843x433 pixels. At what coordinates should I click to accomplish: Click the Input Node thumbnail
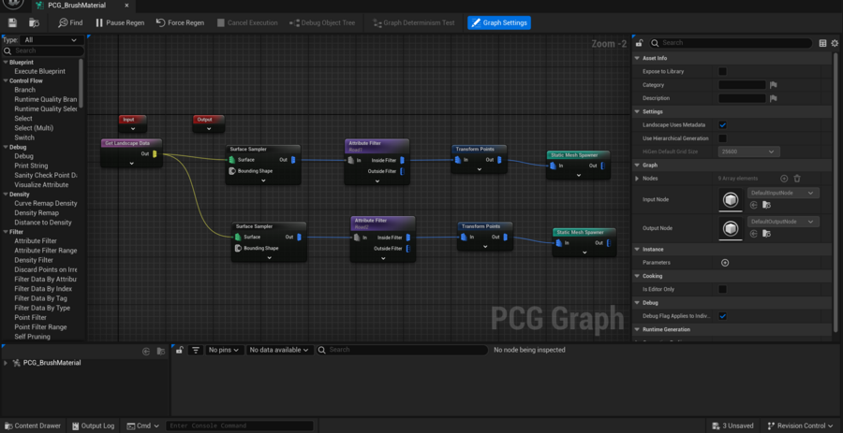pos(731,199)
